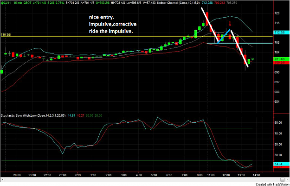Click the 90.00 stochastic axis label
Image resolution: width=290 pixels, height=186 pixels.
point(278,123)
